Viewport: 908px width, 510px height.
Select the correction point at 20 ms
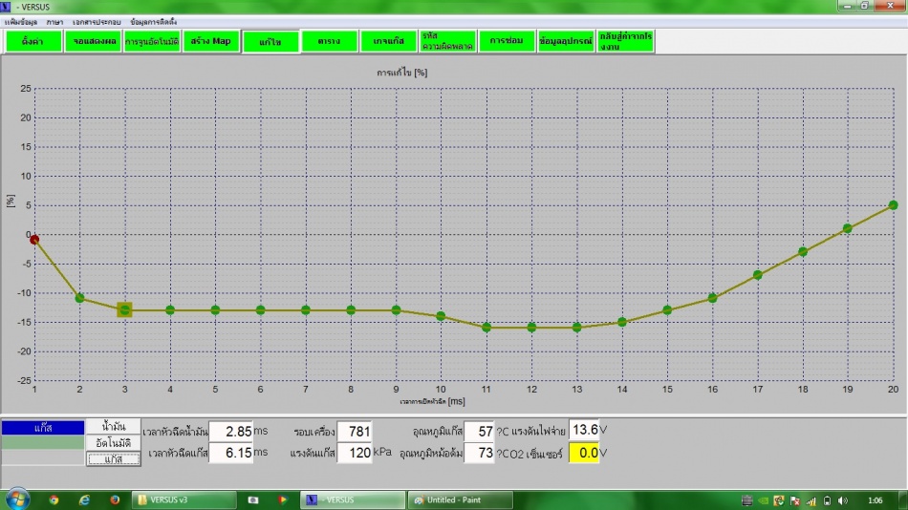coord(893,205)
